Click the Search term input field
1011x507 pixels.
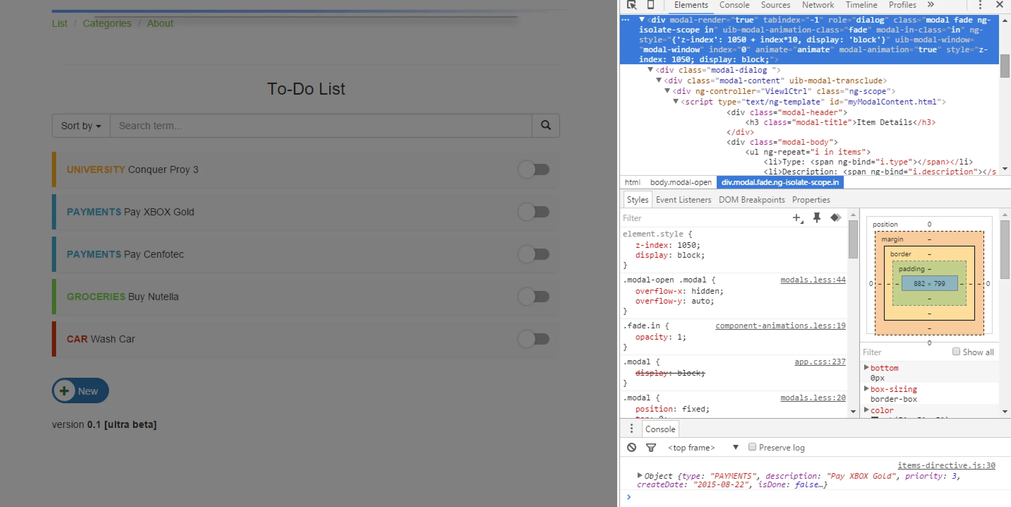320,126
